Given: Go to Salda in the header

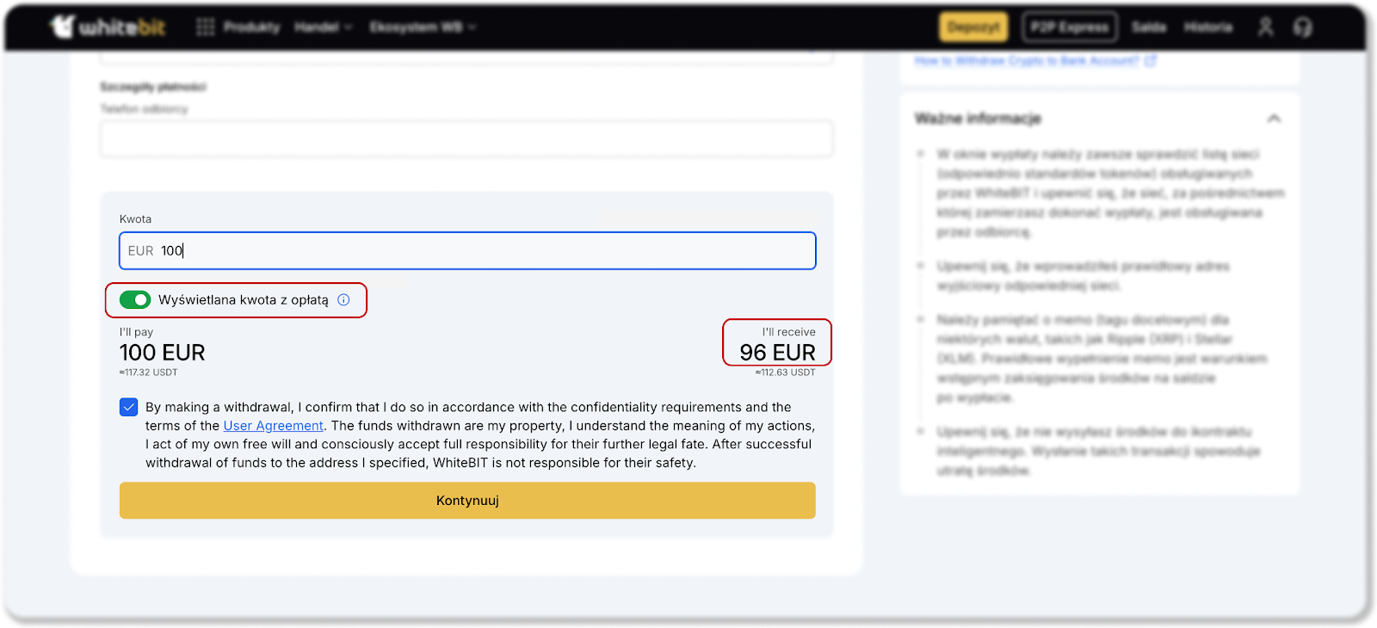Looking at the screenshot, I should click(x=1148, y=27).
